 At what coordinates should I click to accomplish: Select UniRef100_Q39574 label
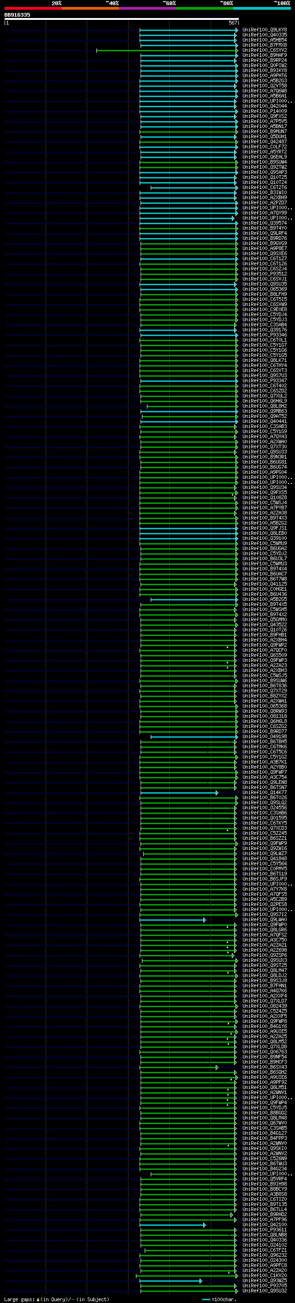tap(264, 223)
